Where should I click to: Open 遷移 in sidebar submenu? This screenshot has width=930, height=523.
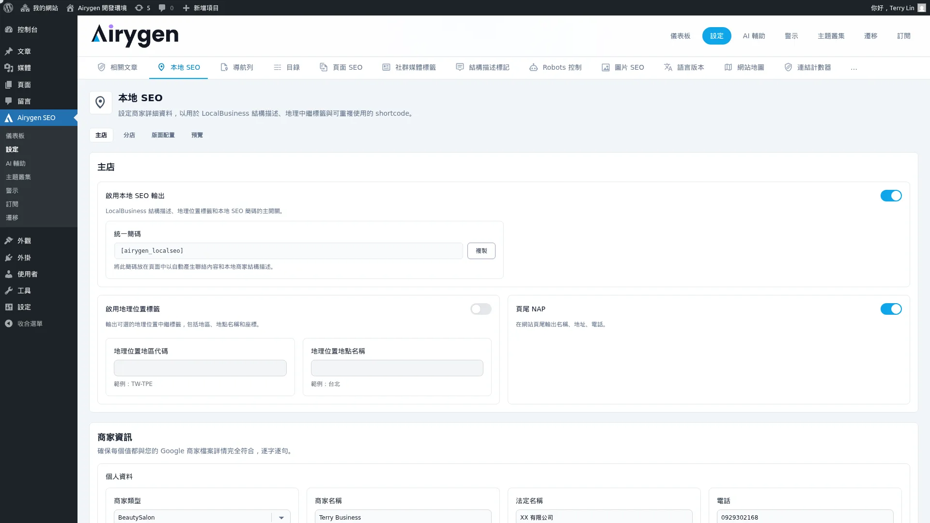click(12, 218)
